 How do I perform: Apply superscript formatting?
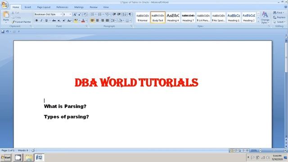click(x=64, y=20)
